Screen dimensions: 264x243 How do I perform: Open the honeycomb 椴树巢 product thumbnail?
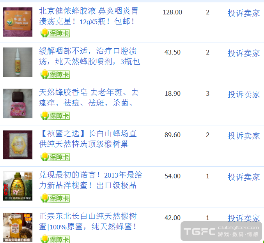(x=18, y=145)
